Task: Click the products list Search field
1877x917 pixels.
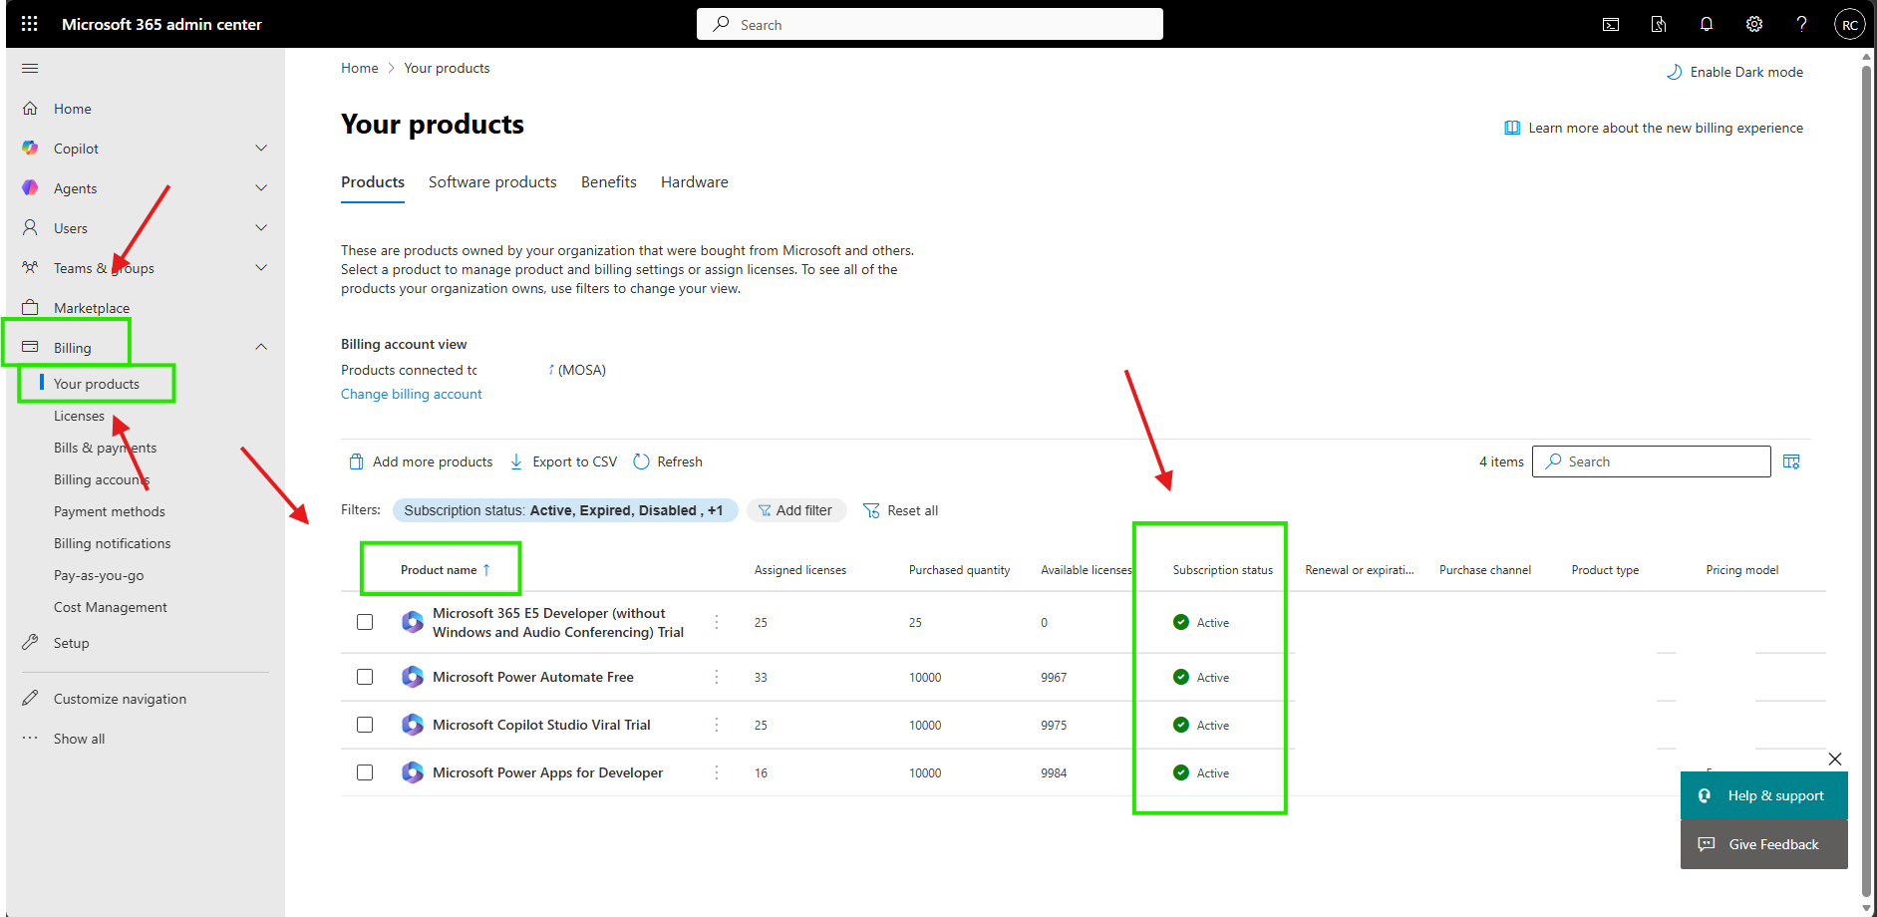Action: [1652, 461]
